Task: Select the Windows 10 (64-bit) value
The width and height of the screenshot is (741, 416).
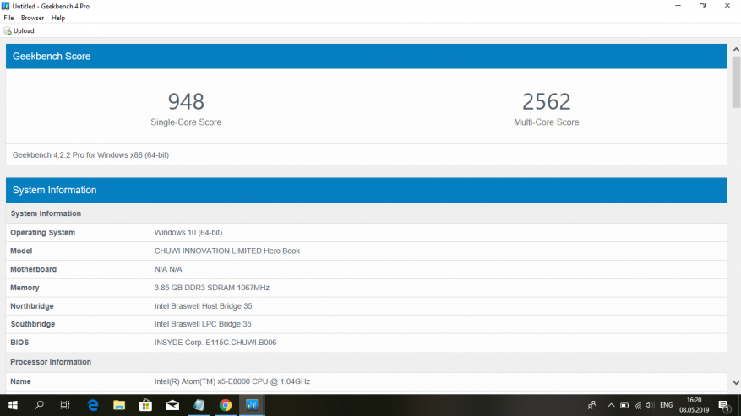Action: coord(188,232)
